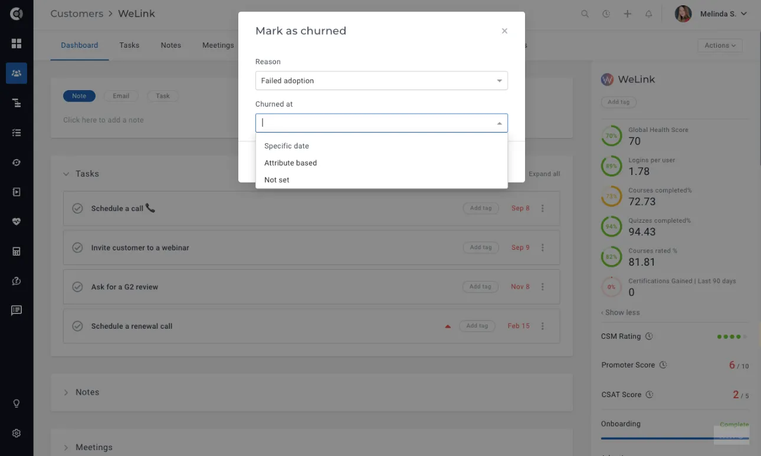Image resolution: width=761 pixels, height=456 pixels.
Task: Switch to the Notes tab
Action: (171, 45)
